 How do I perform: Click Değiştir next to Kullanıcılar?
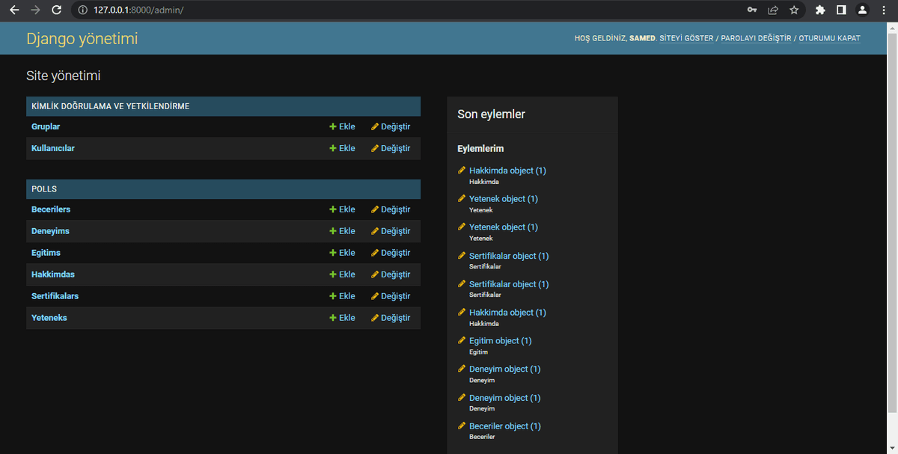(391, 149)
